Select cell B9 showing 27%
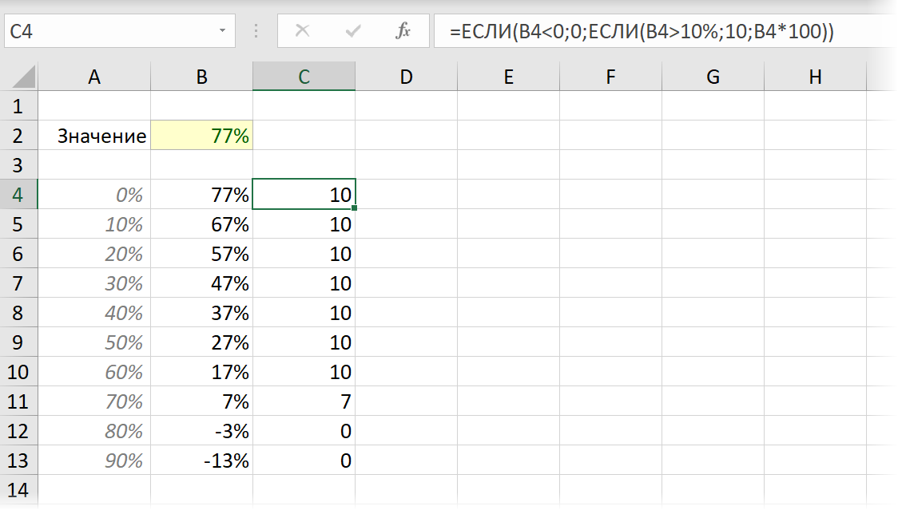This screenshot has width=898, height=510. pyautogui.click(x=201, y=342)
